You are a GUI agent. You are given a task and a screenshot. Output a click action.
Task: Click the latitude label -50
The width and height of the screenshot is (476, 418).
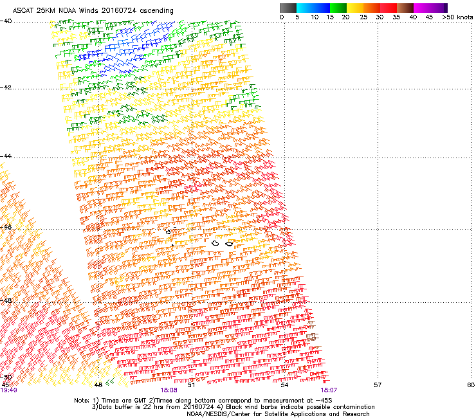(x=6, y=377)
